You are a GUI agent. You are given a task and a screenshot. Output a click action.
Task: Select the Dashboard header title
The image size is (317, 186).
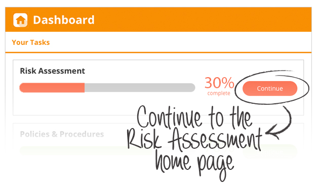[x=64, y=20]
